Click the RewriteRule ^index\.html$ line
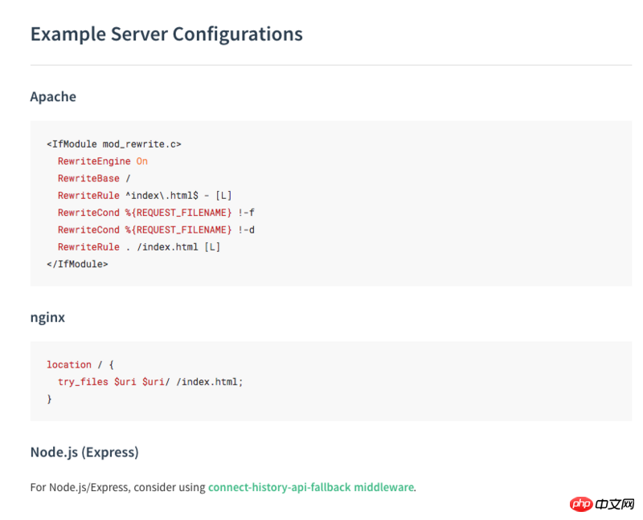Screen dimensions: 643x520 coord(145,195)
